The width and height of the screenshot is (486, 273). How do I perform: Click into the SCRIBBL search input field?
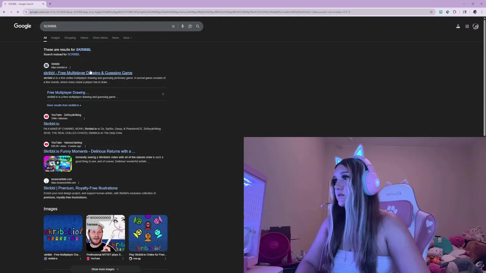click(x=106, y=26)
